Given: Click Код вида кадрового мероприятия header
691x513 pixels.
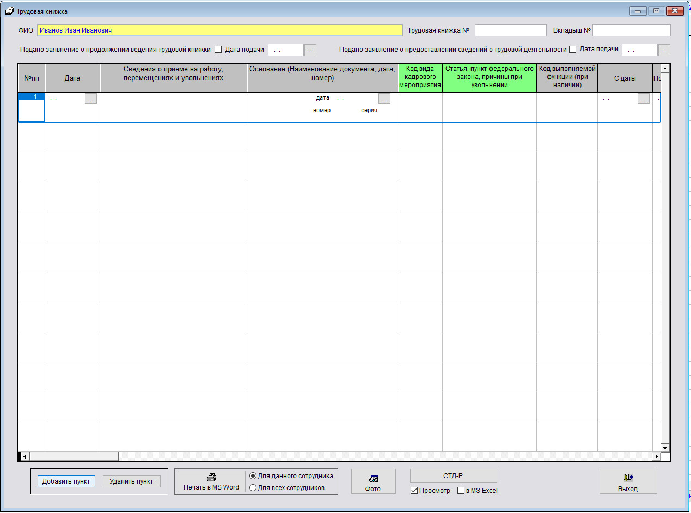Looking at the screenshot, I should 420,78.
